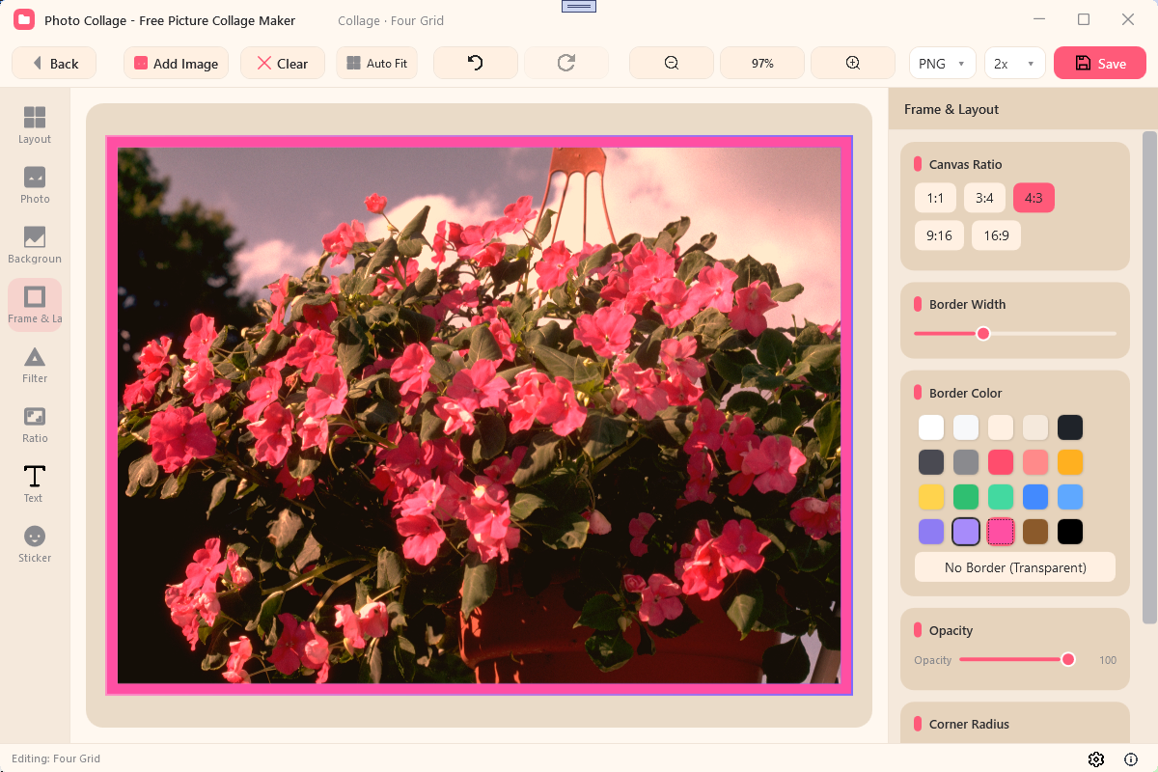This screenshot has width=1158, height=772.
Task: Open the Photo sidebar panel
Action: click(x=35, y=185)
